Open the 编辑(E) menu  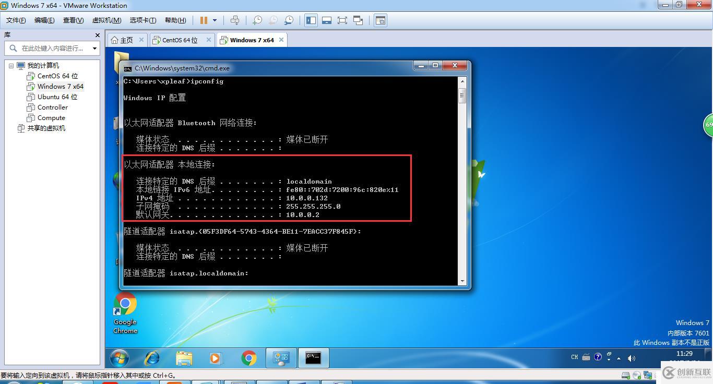pos(44,20)
